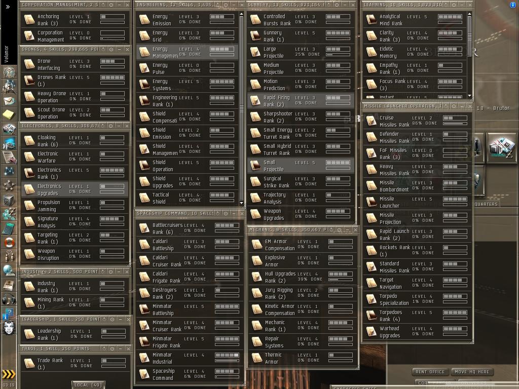Open the EVE Mail envelope icon
The image size is (519, 389).
9,101
